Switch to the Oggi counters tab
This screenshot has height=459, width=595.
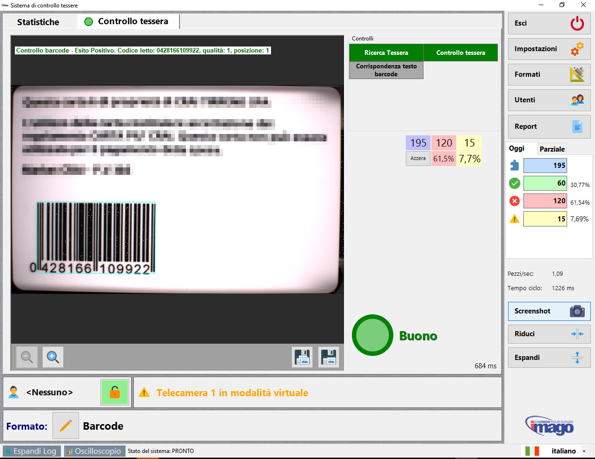[520, 148]
